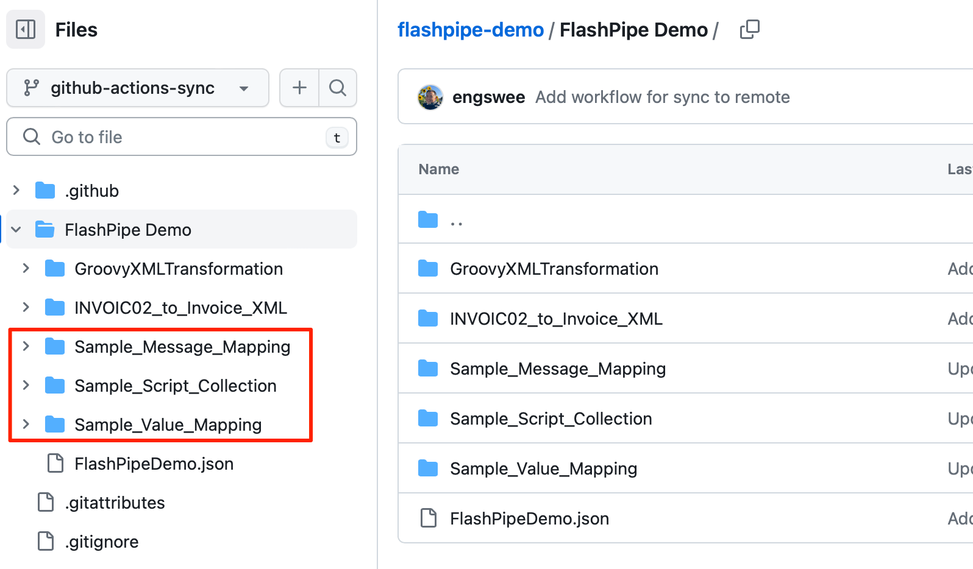
Task: Click the git branch icon in selector
Action: (31, 88)
